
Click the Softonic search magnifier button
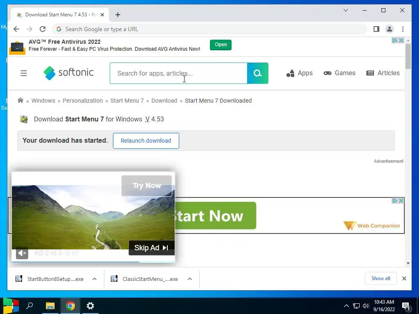(258, 73)
